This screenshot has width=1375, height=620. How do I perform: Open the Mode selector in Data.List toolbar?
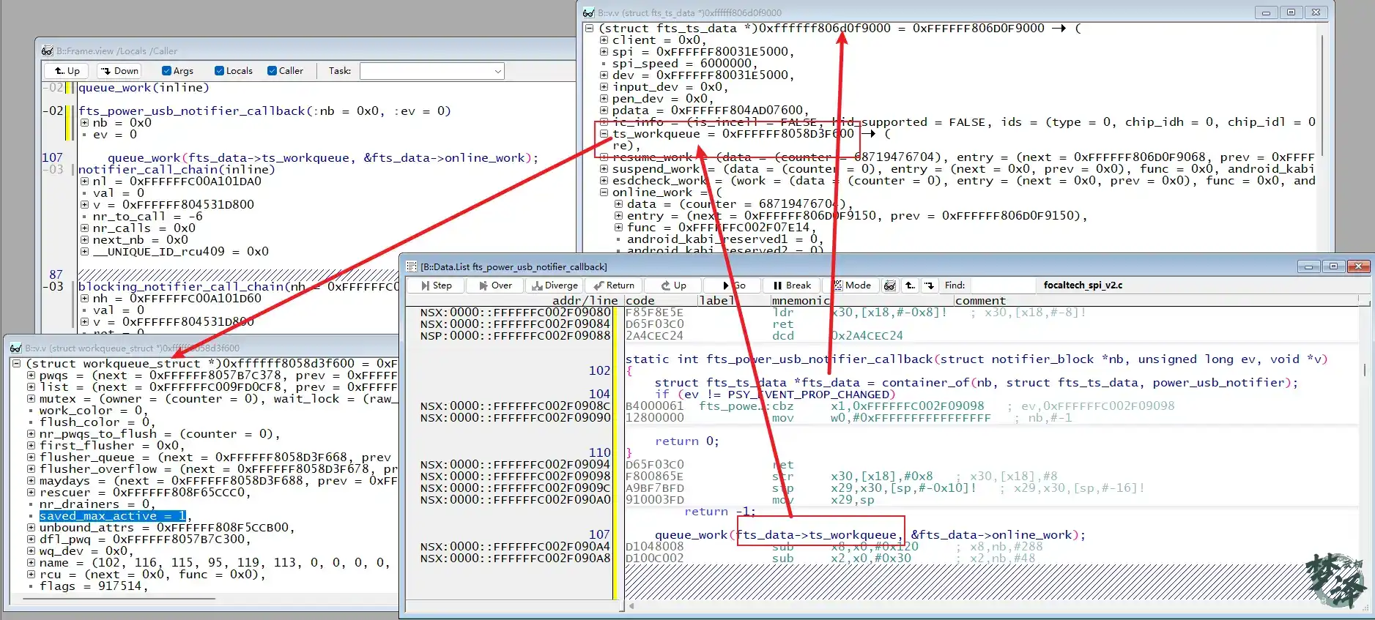(x=851, y=285)
